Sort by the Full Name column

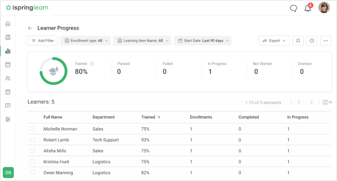click(x=53, y=117)
